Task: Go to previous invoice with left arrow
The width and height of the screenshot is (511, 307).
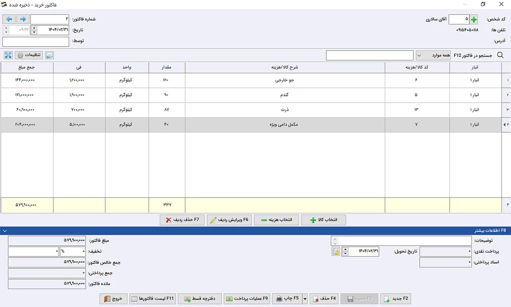Action: [9, 19]
